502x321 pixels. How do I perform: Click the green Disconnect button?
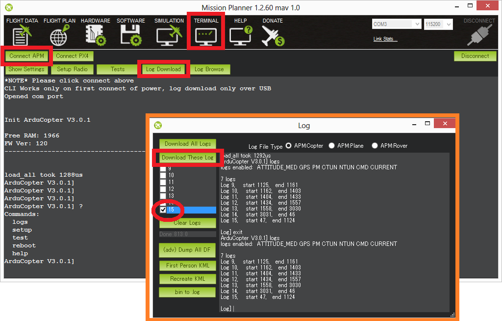click(475, 56)
